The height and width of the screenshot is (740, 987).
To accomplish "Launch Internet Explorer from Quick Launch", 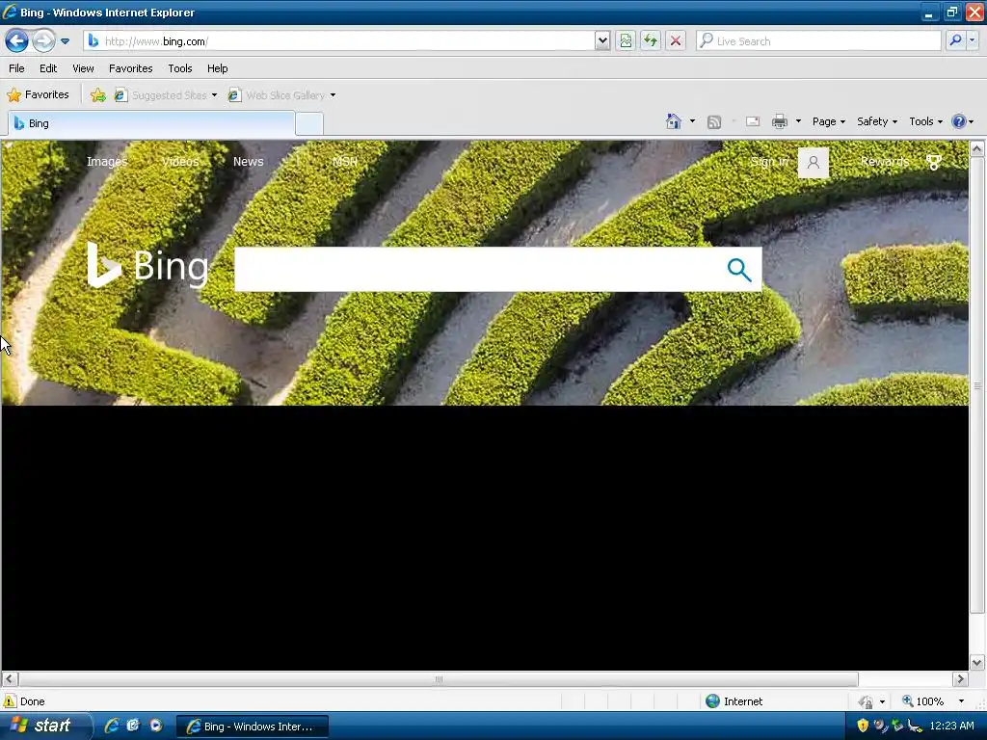I will (112, 726).
